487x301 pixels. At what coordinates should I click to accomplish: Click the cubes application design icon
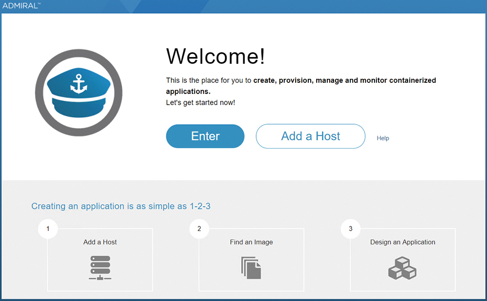click(402, 268)
